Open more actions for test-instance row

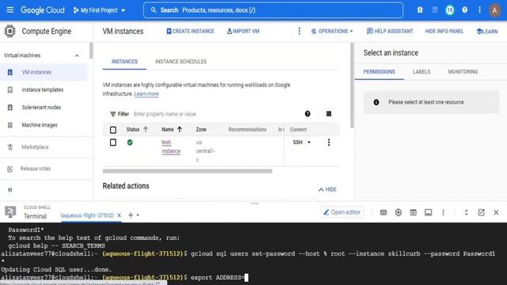tap(329, 142)
